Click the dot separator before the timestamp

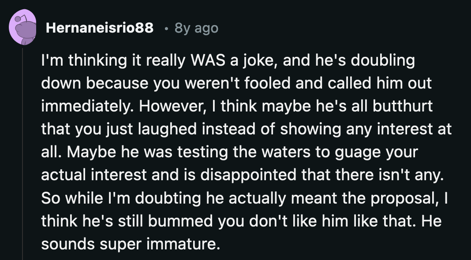point(166,29)
